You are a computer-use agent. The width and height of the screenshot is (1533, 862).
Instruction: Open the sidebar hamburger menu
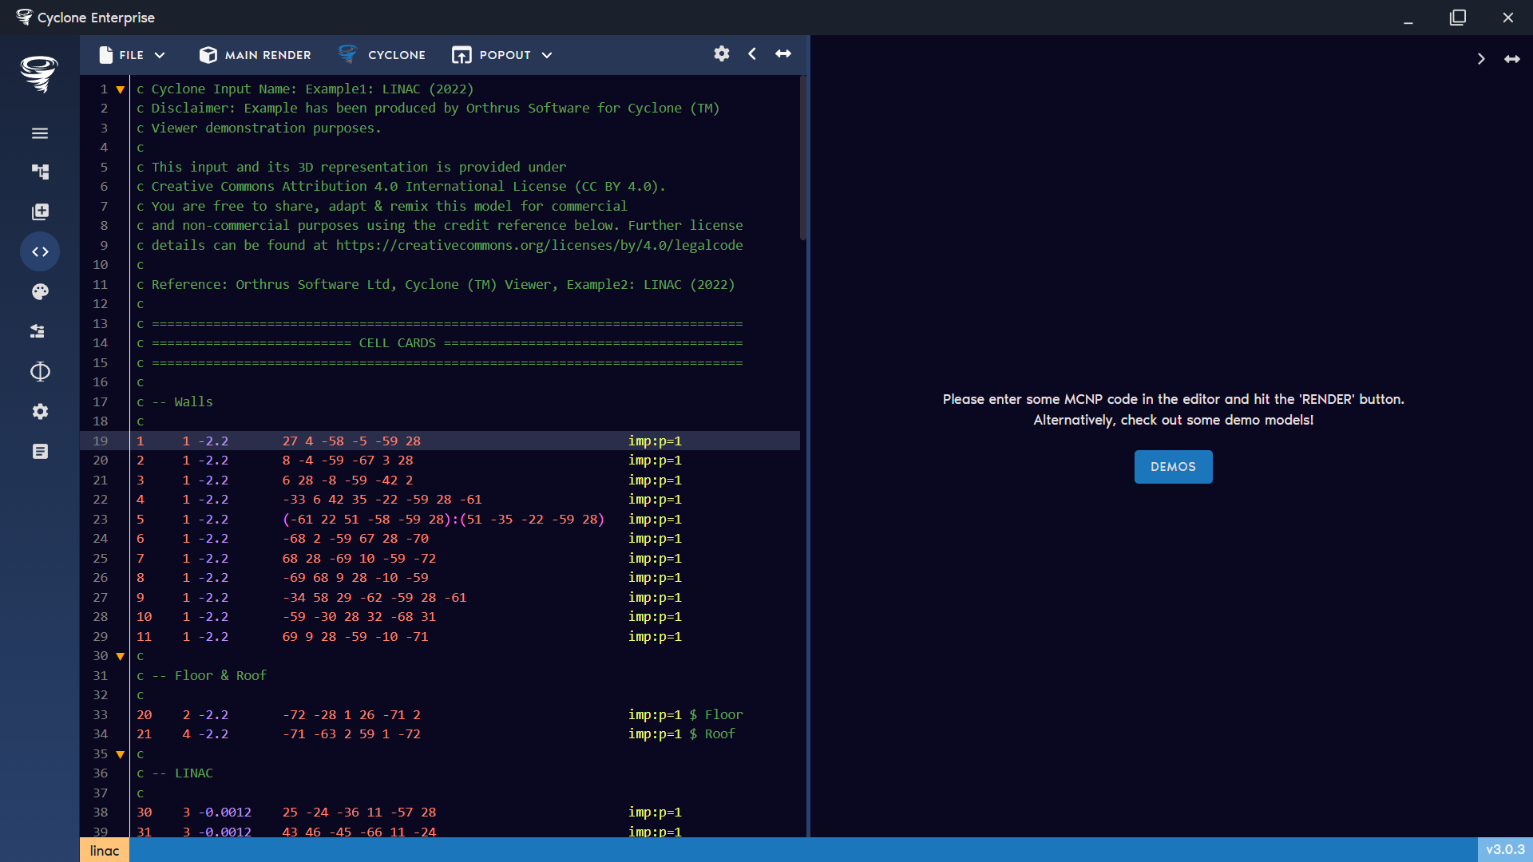point(40,133)
